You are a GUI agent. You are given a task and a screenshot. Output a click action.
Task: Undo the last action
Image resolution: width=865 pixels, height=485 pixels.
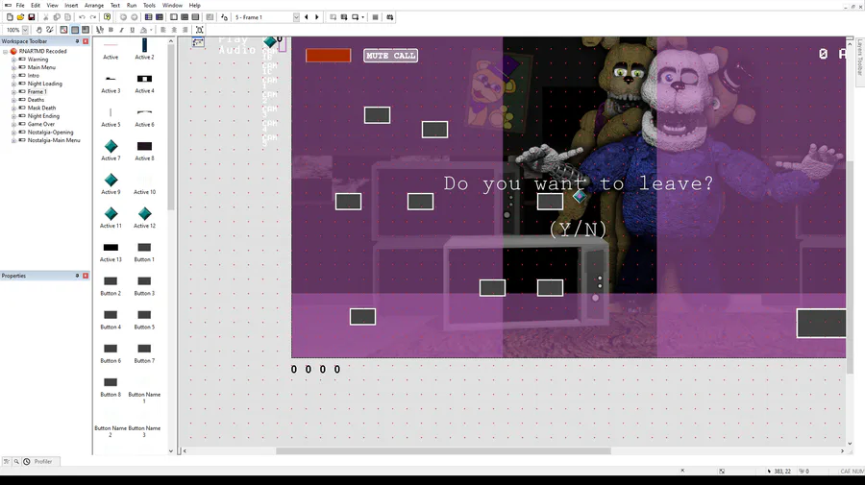click(82, 17)
